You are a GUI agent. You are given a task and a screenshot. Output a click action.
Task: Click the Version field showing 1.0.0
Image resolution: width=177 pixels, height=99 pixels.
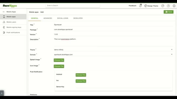113,34
